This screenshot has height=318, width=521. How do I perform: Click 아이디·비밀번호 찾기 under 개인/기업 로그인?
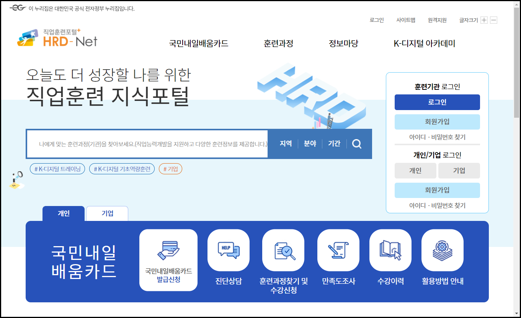(x=437, y=206)
